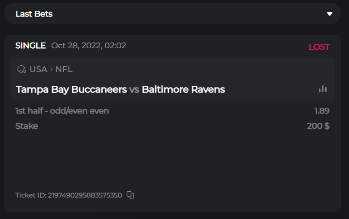Click the 1st half odd/even market text

(x=62, y=111)
